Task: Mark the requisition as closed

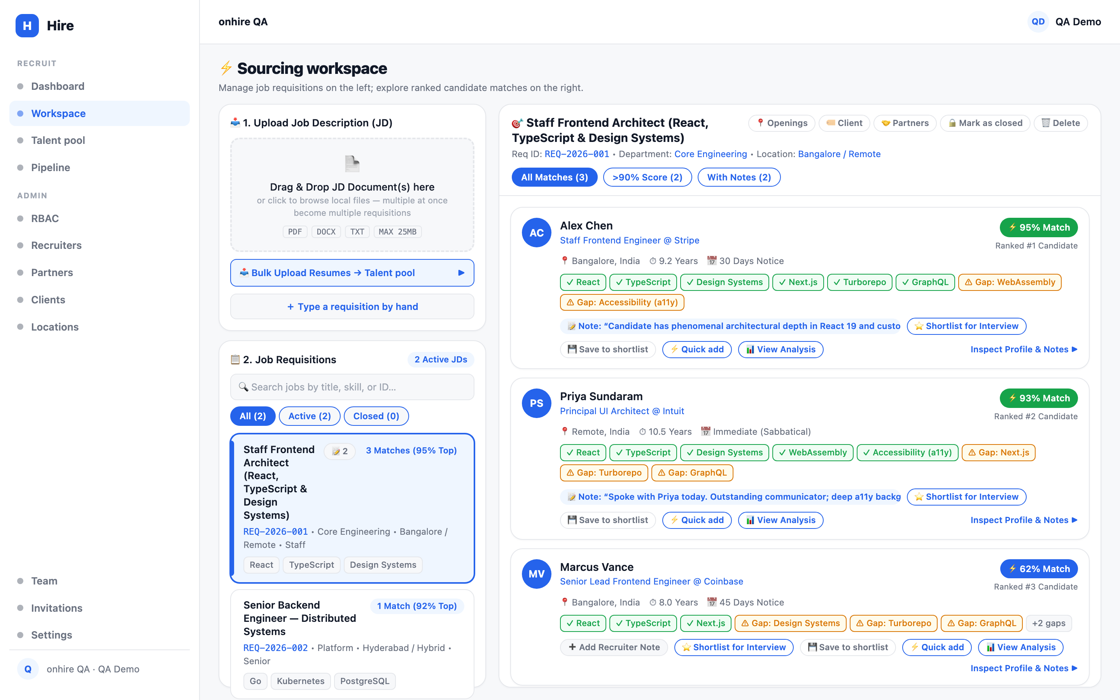Action: point(985,123)
